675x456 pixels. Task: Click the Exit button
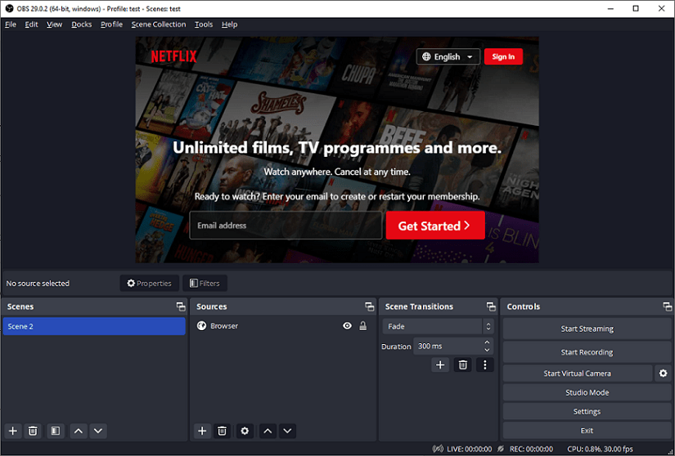point(587,430)
